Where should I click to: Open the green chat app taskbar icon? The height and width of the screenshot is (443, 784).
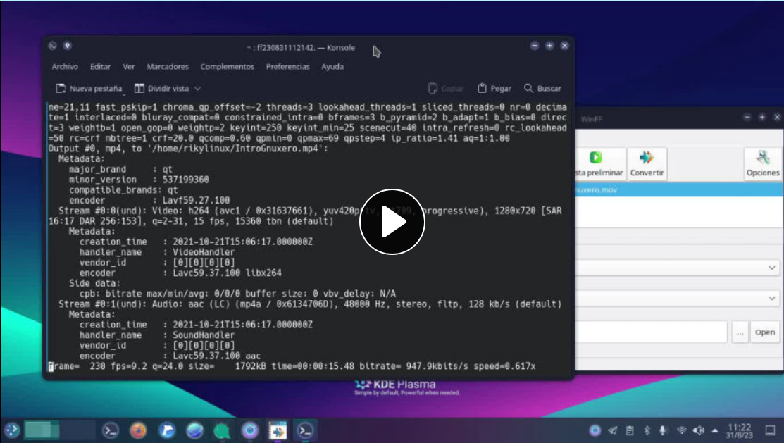(222, 430)
